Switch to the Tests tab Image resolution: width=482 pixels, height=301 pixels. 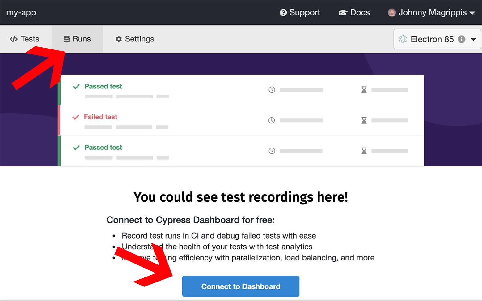[25, 39]
